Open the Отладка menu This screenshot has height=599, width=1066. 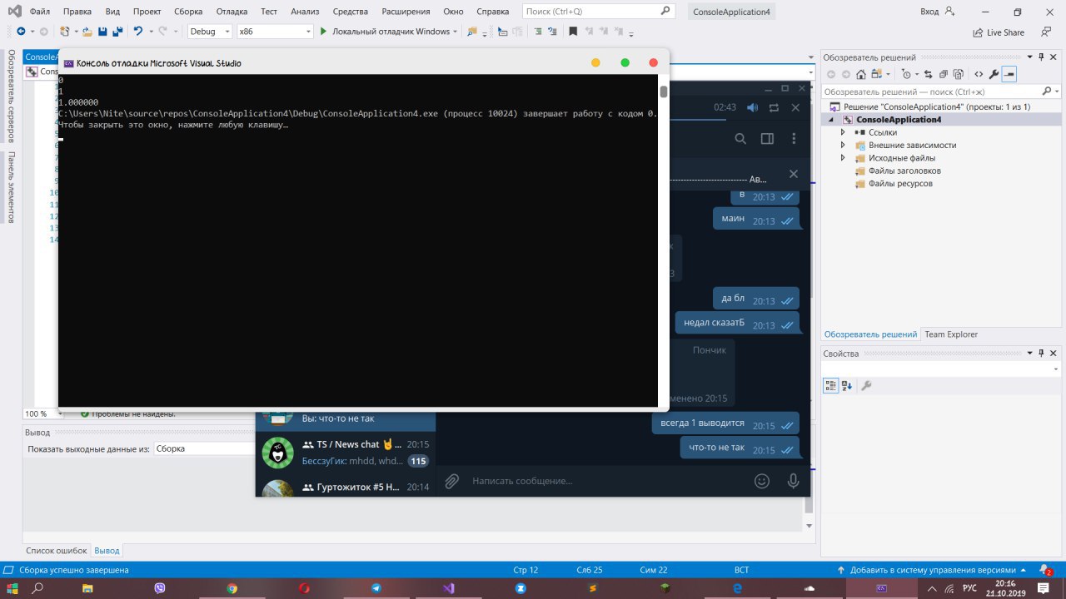[232, 12]
